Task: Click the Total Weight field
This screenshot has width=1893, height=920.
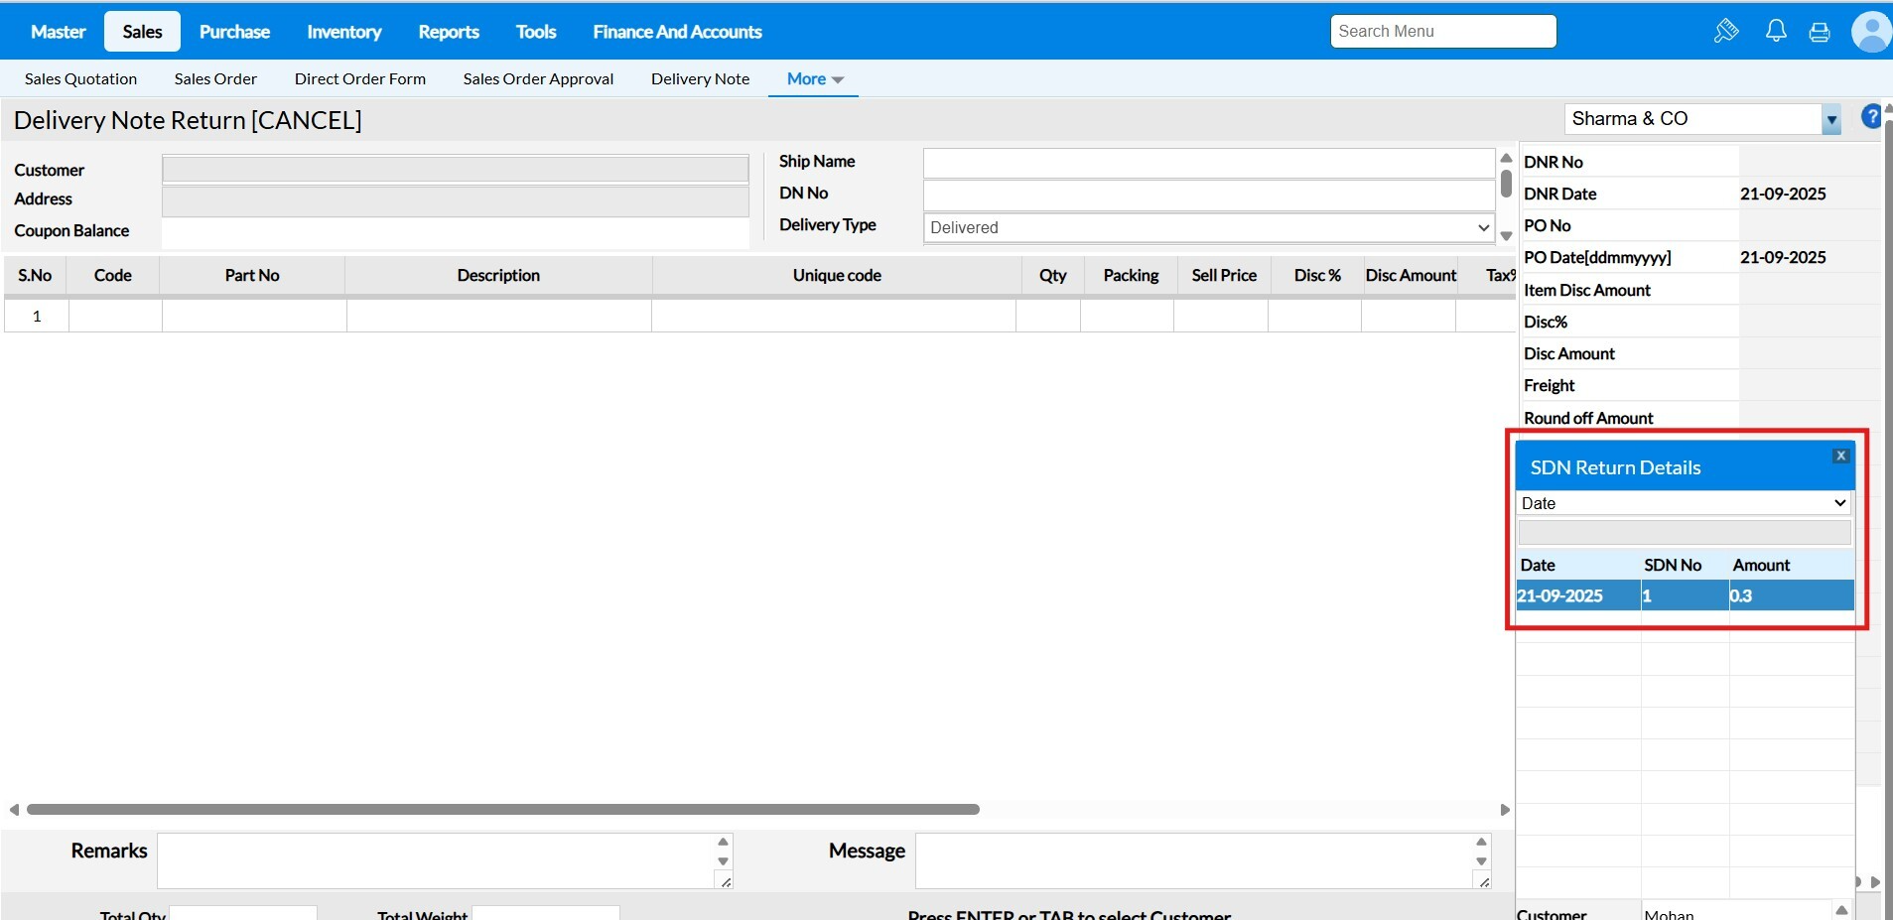Action: click(x=546, y=913)
